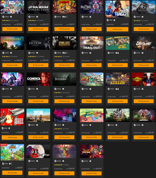This screenshot has height=178, width=156.
Task: Add Isonzo to bundle
Action: (x=144, y=29)
